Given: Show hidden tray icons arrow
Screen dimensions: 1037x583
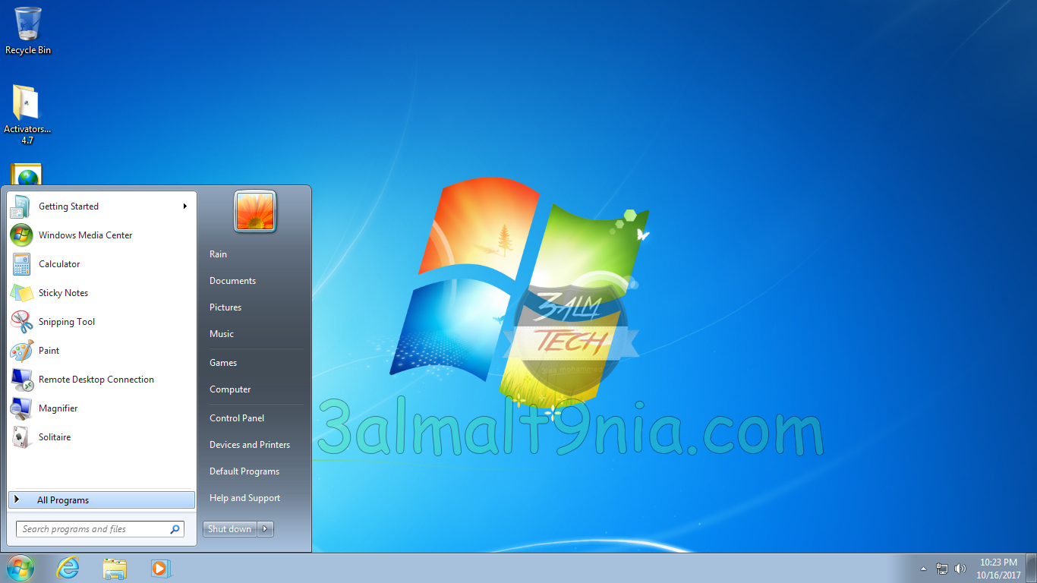Looking at the screenshot, I should (x=923, y=569).
